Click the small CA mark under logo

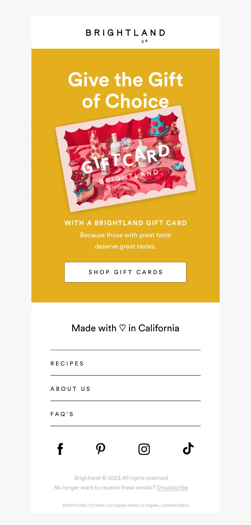click(x=145, y=41)
